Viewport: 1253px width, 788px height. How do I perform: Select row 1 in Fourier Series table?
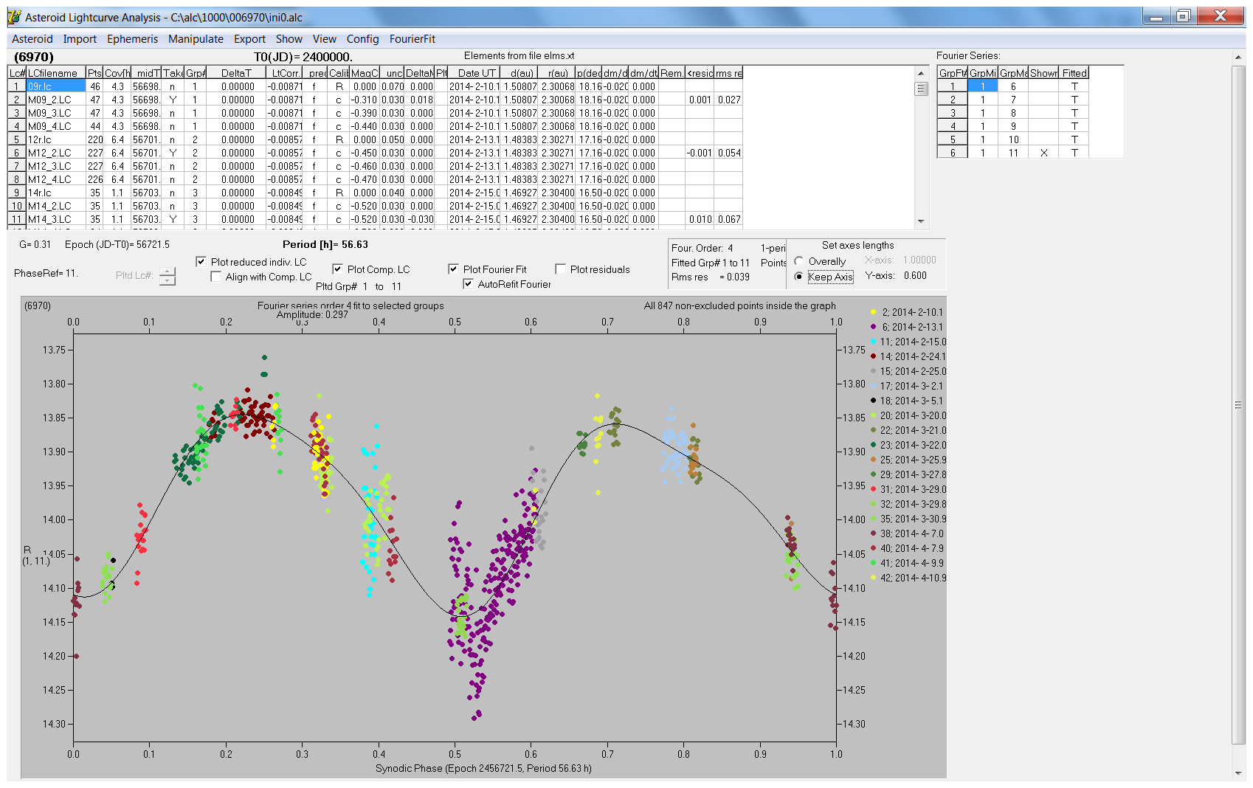point(953,86)
